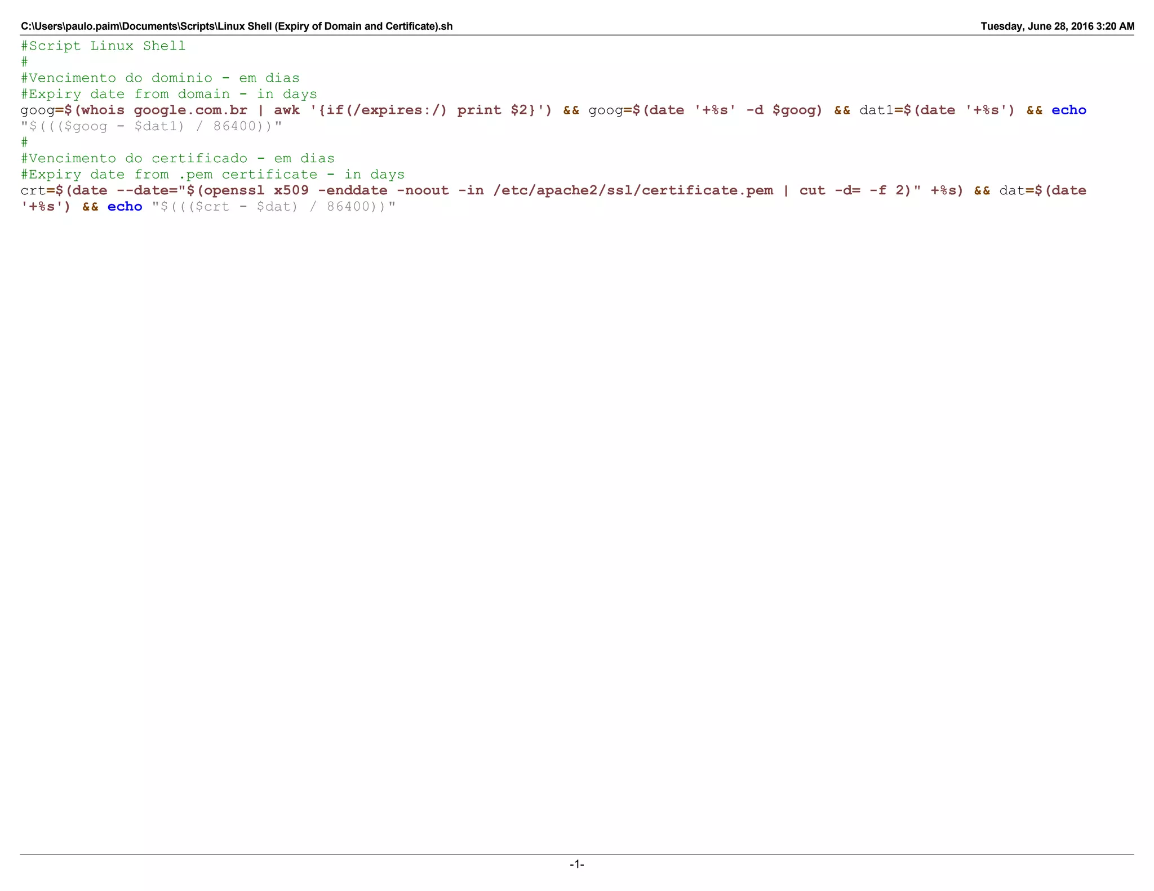The width and height of the screenshot is (1154, 891).
Task: Click the blue 'echo' keyword on the goog line
Action: coord(1068,110)
